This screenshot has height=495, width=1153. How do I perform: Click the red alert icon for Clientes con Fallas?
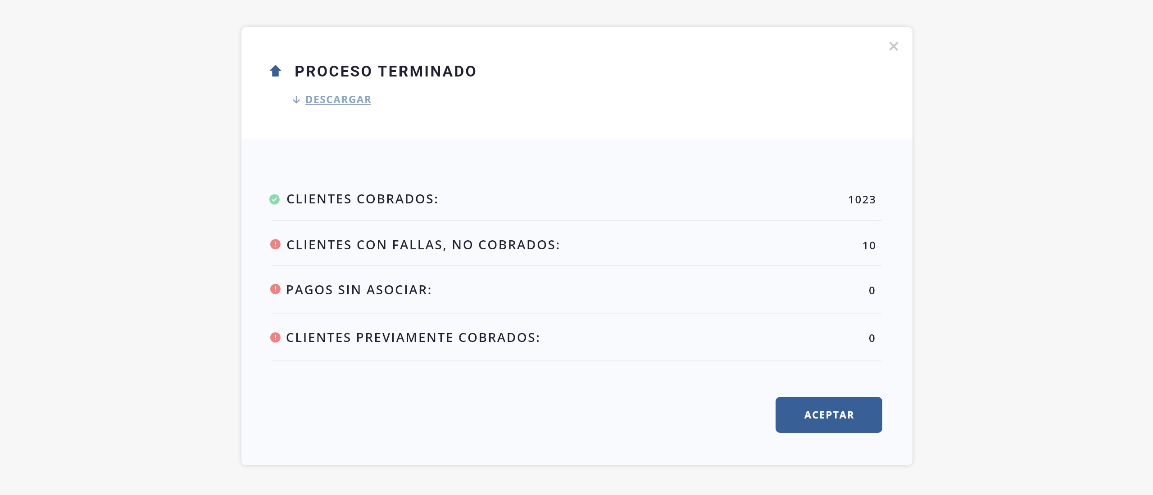275,244
